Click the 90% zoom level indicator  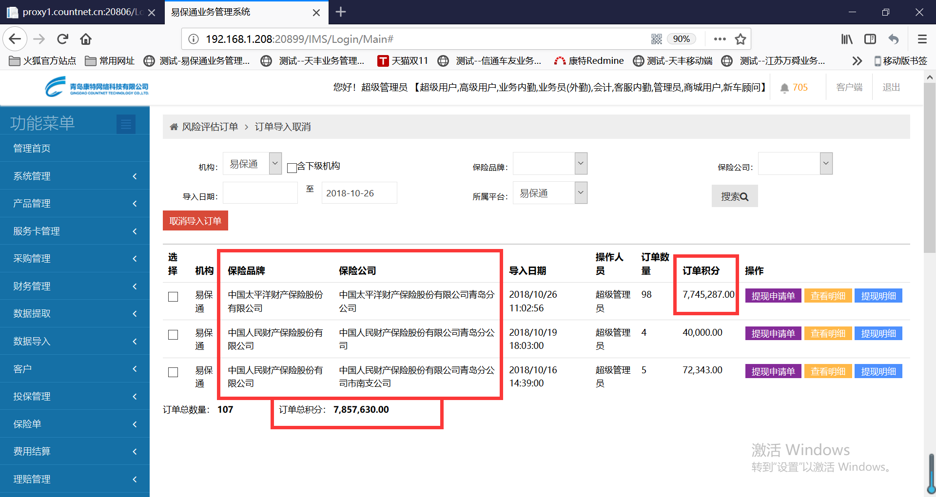tap(682, 39)
